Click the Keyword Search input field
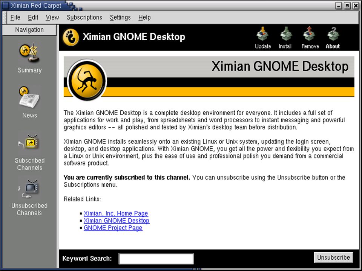Screen dimensions: 362x271 click(156, 259)
